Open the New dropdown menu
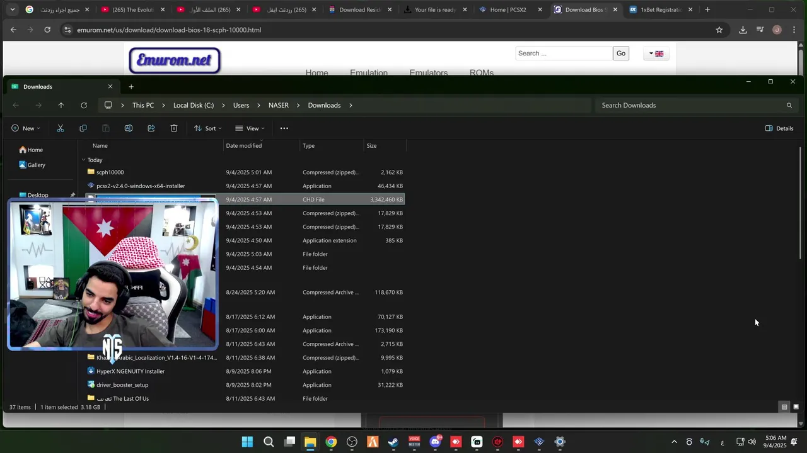The image size is (807, 453). pyautogui.click(x=26, y=128)
